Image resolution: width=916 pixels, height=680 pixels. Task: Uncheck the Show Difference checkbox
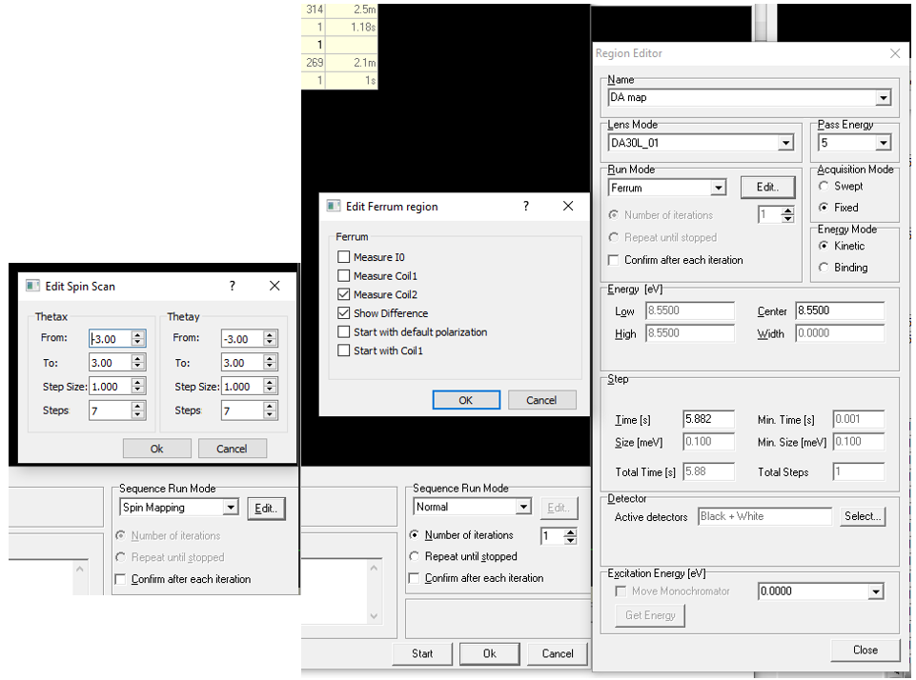344,313
